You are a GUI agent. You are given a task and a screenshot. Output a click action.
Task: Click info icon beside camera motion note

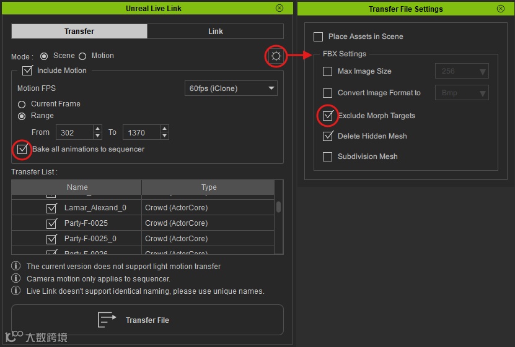(15, 278)
